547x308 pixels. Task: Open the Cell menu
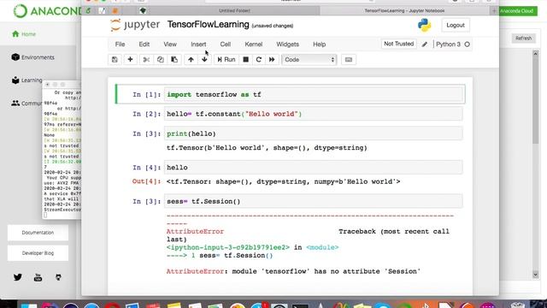[226, 44]
